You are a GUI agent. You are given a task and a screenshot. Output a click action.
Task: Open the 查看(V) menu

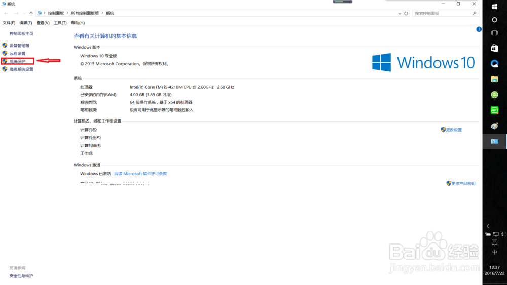pos(43,23)
